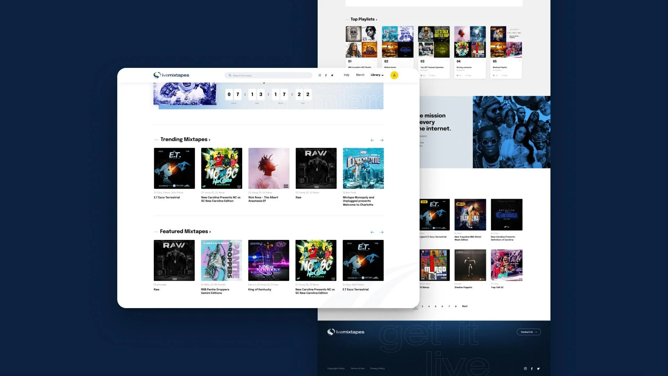This screenshot has height=376, width=668.
Task: Open the Trending Mixtapes section link
Action: pyautogui.click(x=185, y=139)
